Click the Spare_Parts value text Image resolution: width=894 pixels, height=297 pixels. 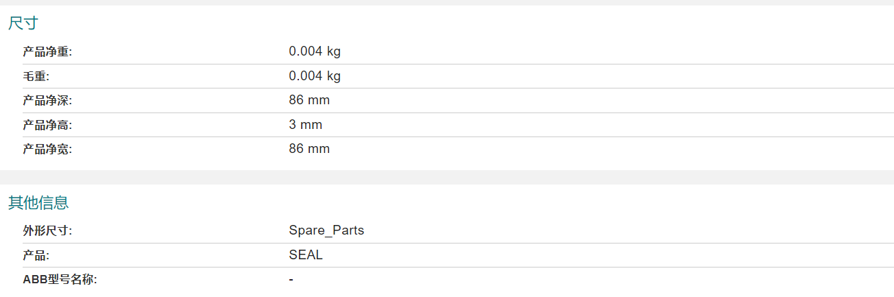326,230
